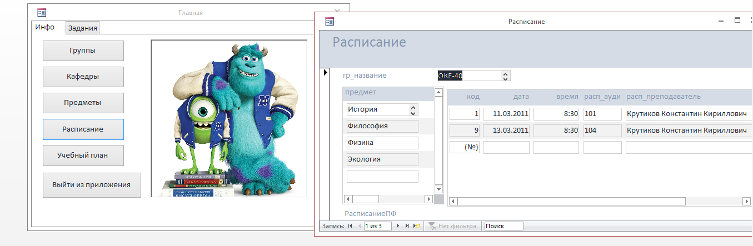The height and width of the screenshot is (246, 753).
Task: Click the Monsters University picture
Action: tap(229, 118)
